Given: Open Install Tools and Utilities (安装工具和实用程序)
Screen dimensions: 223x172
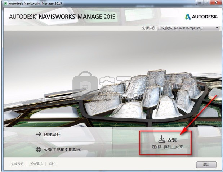Looking at the screenshot, I should (x=58, y=150).
